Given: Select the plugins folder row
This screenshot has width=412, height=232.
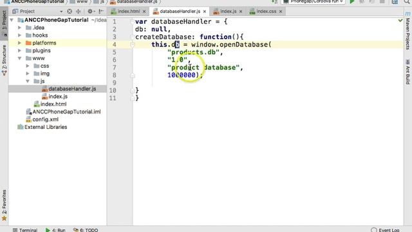Looking at the screenshot, I should coord(57,50).
